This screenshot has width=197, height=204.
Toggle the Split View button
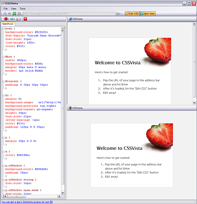(x=147, y=13)
